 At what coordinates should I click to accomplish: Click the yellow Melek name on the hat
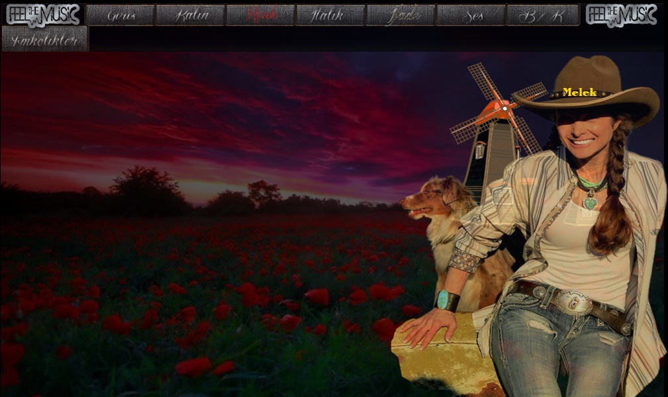click(x=579, y=92)
